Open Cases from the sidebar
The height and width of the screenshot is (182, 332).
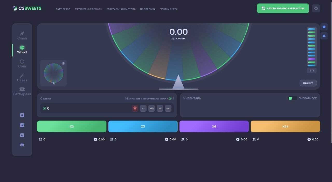point(22,78)
